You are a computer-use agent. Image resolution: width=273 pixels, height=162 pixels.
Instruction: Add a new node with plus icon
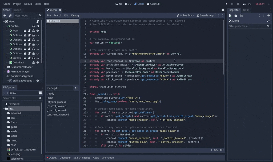5,16
